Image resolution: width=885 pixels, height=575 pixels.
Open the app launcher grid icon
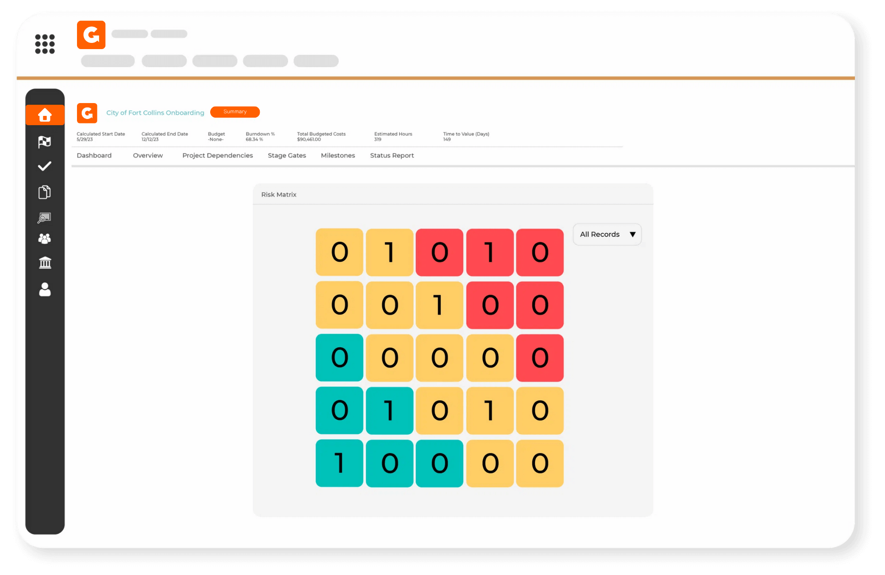[x=45, y=44]
